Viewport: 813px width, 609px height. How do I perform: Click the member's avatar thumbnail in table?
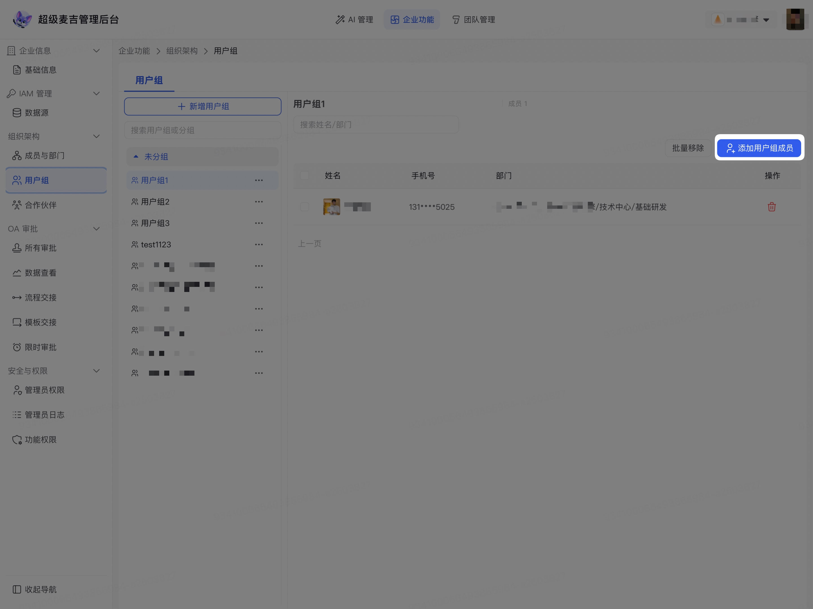[x=332, y=207]
